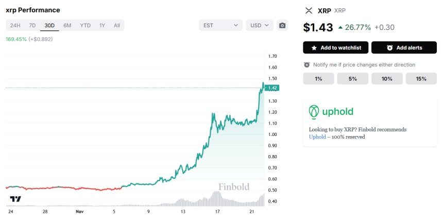Image resolution: width=443 pixels, height=221 pixels.
Task: Click the star icon on watchlist button
Action: 313,48
